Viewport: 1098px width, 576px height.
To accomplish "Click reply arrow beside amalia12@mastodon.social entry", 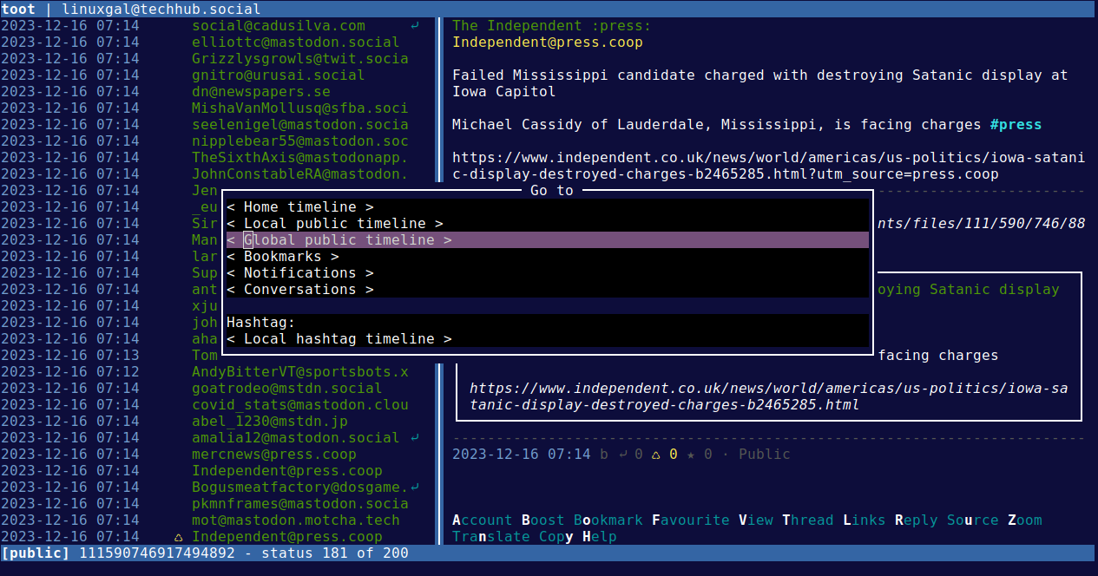I will pos(414,437).
